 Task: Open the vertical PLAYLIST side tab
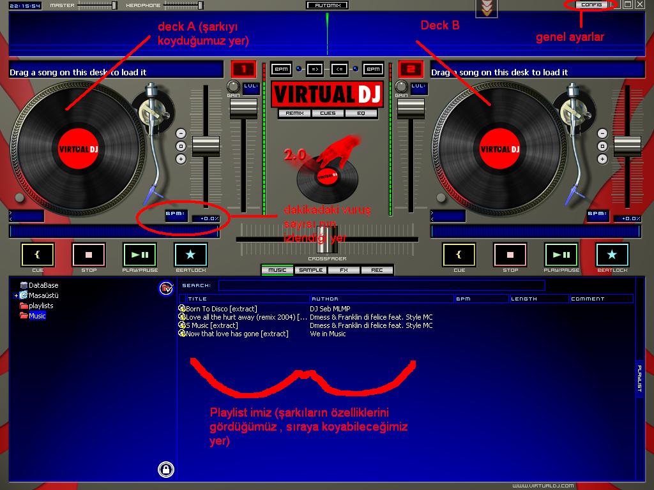(639, 378)
